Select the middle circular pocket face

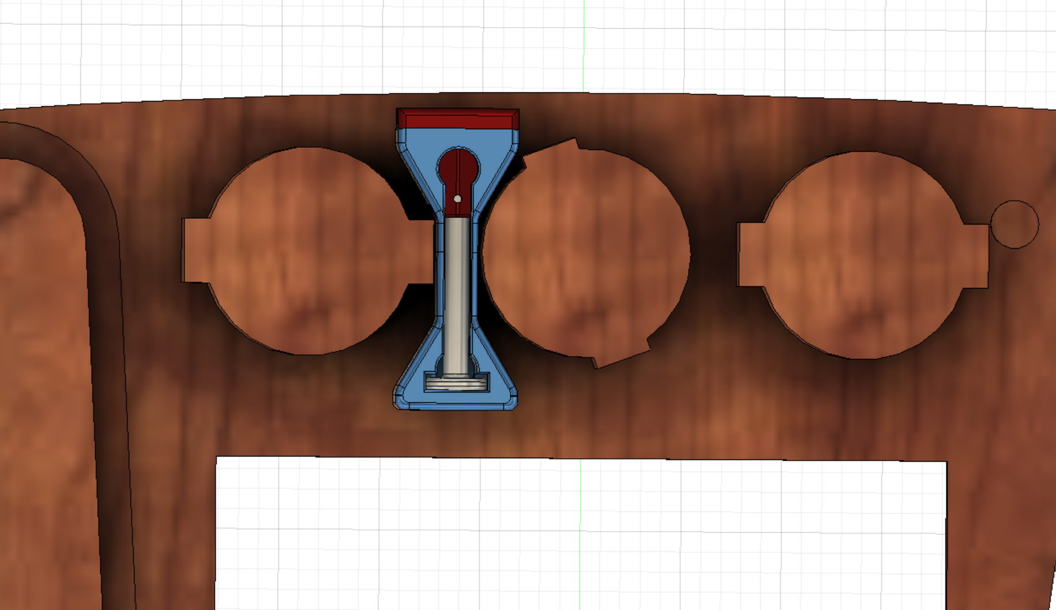pos(585,254)
